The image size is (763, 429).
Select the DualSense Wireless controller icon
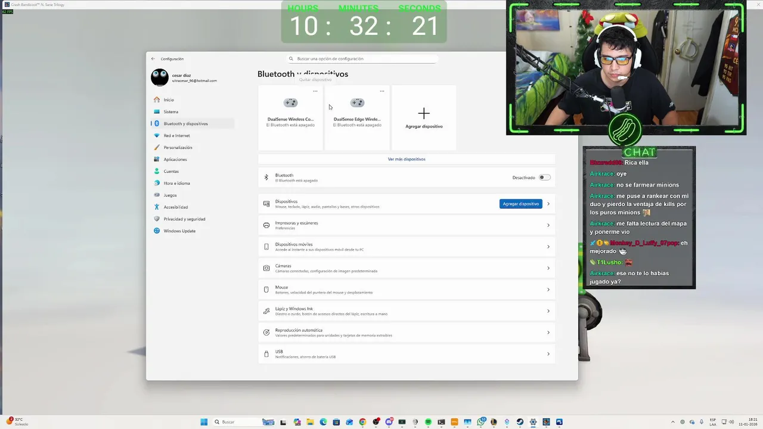tap(290, 102)
